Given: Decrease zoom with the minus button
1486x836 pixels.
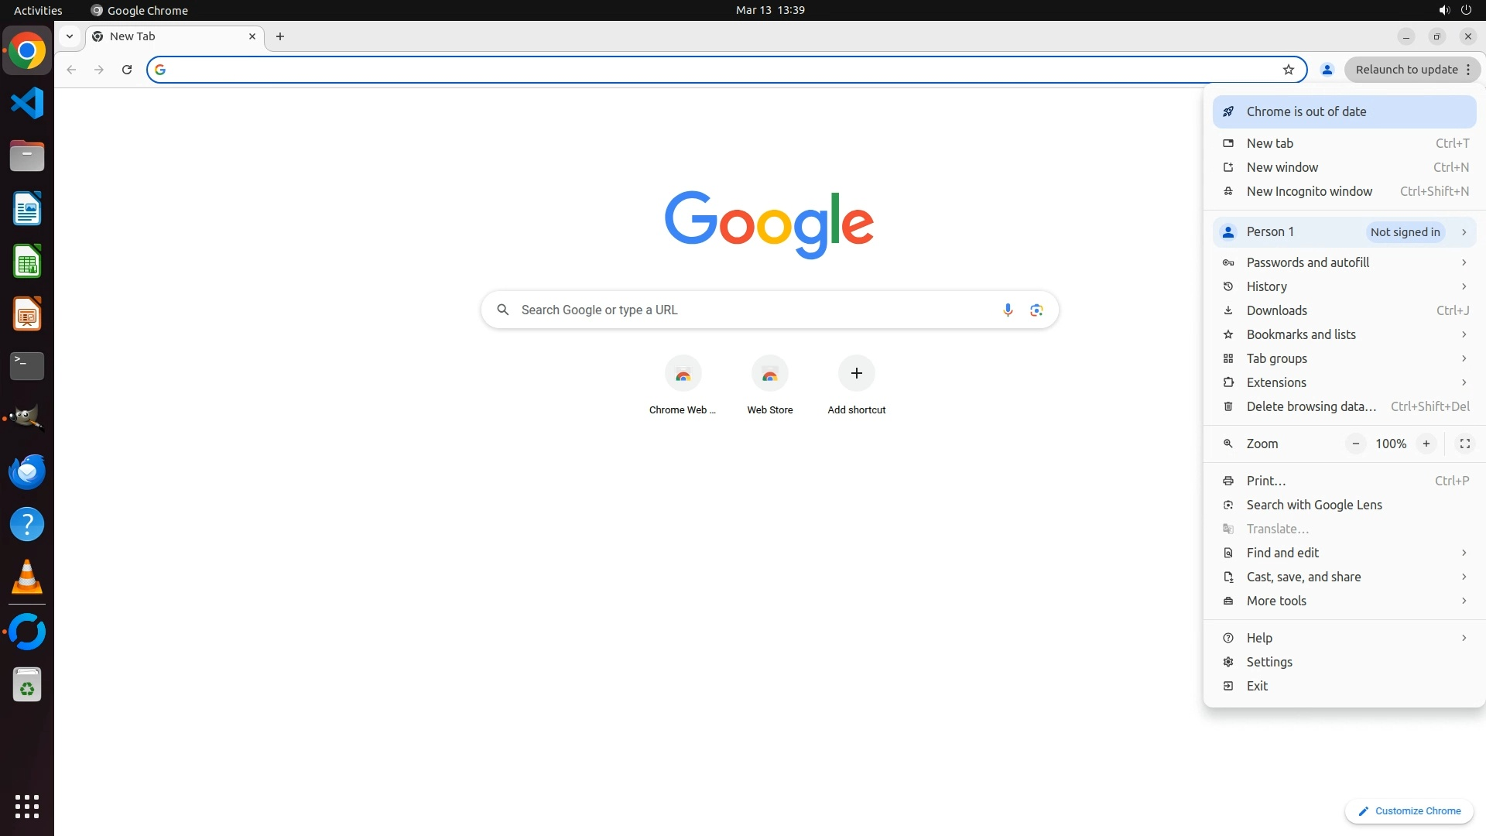Looking at the screenshot, I should [1355, 444].
